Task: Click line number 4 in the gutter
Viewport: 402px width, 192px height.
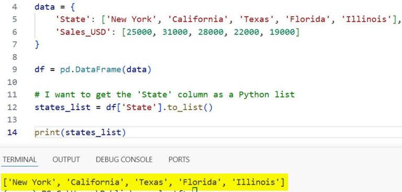Action: point(14,7)
